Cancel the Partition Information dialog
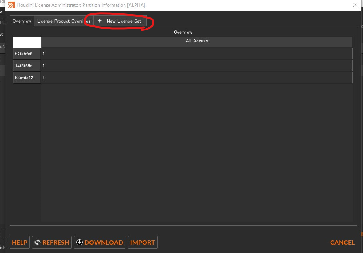363x253 pixels. pos(342,242)
